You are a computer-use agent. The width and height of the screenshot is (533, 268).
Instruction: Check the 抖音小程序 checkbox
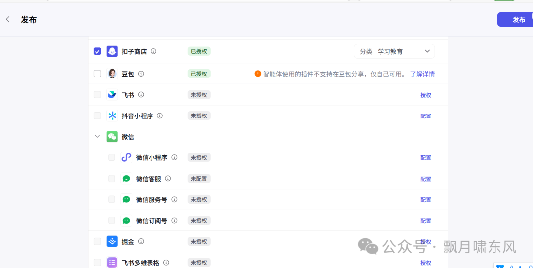point(97,115)
